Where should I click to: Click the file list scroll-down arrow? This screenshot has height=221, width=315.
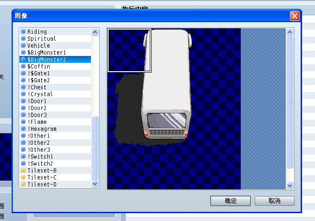[x=95, y=184]
